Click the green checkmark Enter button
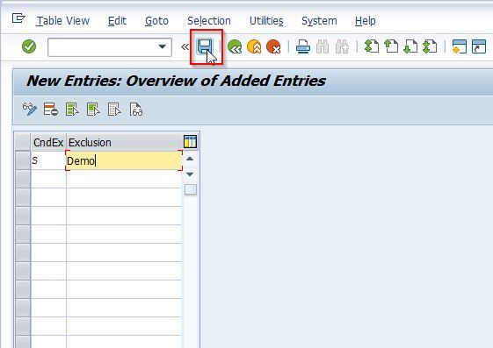This screenshot has height=348, width=493. 29,46
